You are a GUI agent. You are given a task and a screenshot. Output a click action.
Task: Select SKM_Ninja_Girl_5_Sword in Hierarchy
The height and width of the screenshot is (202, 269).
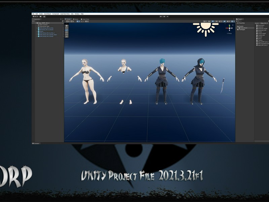[x=46, y=30]
